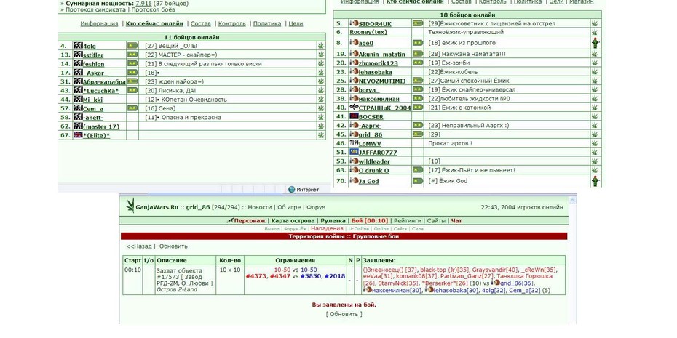Click the Вы заявлены на бой message

click(x=344, y=305)
